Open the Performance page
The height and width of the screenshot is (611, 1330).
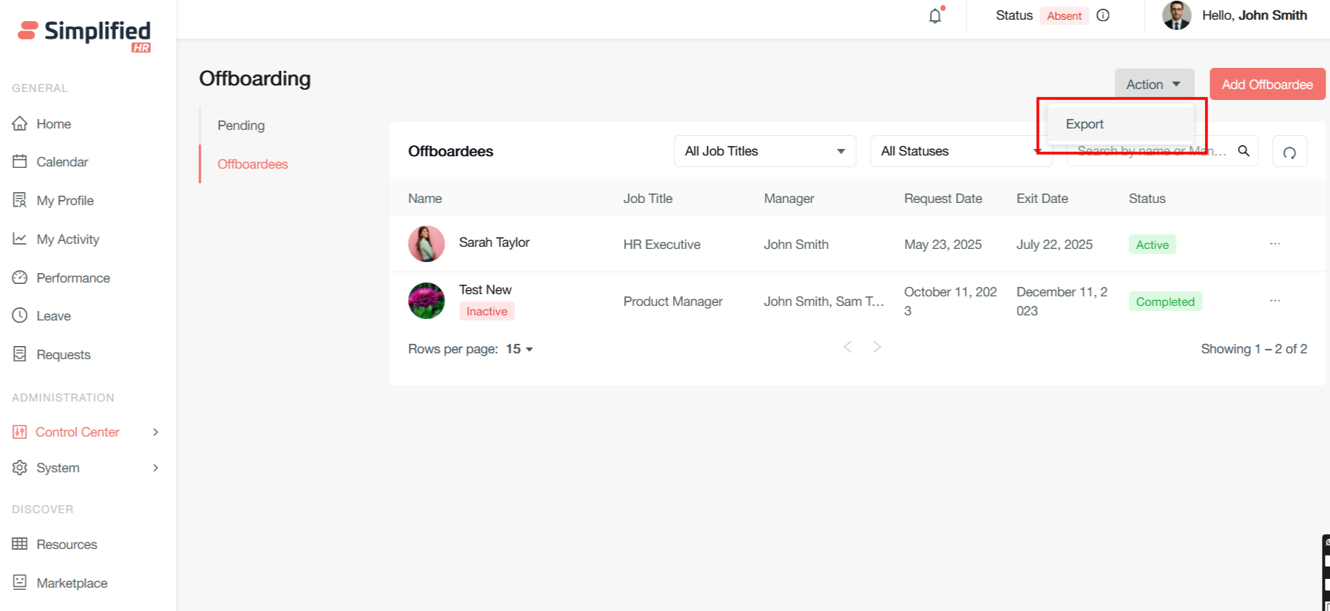[73, 278]
